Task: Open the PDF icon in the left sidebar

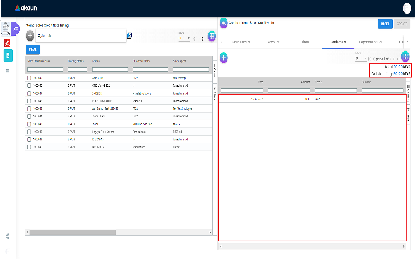Action: 7,43
